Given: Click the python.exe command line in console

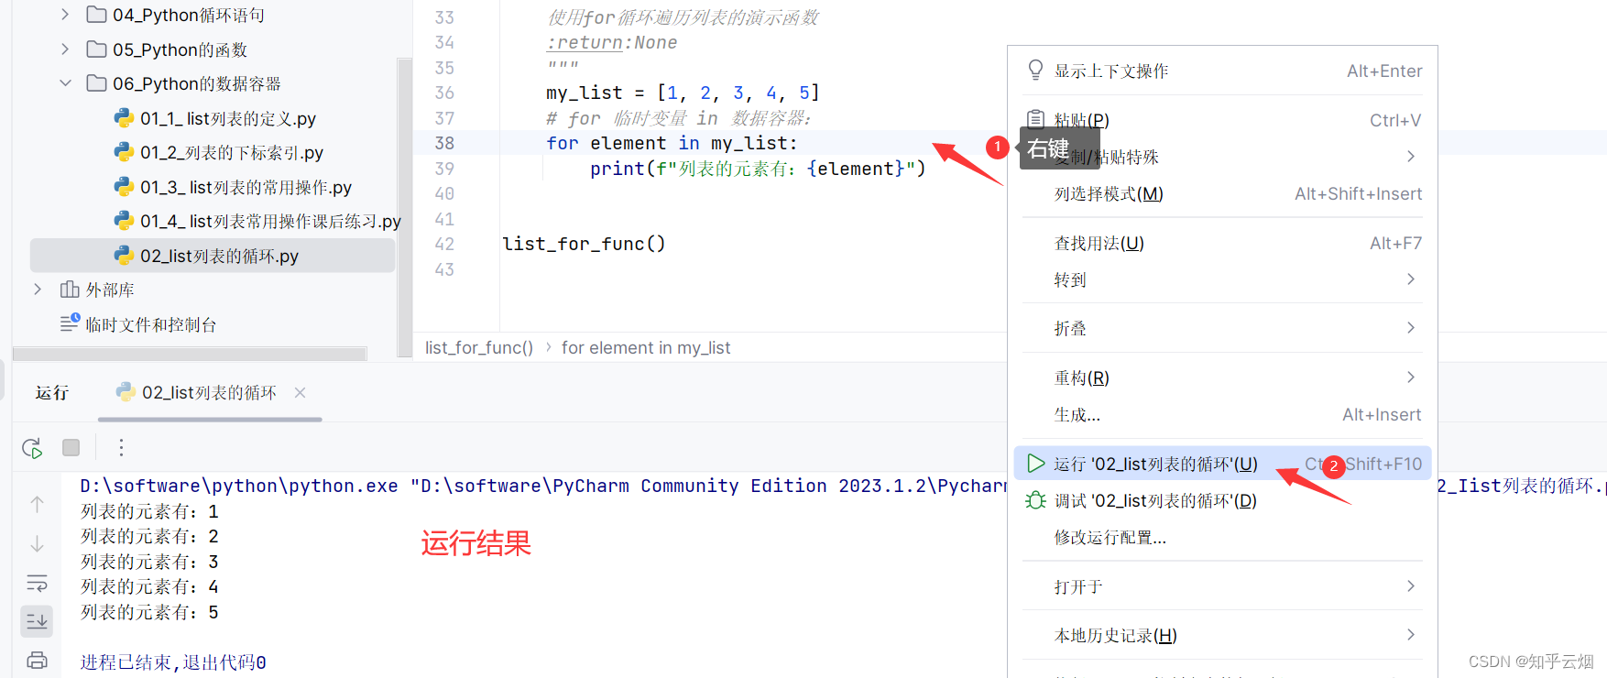Looking at the screenshot, I should [543, 486].
